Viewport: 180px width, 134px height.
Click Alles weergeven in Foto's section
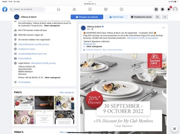click(67, 92)
